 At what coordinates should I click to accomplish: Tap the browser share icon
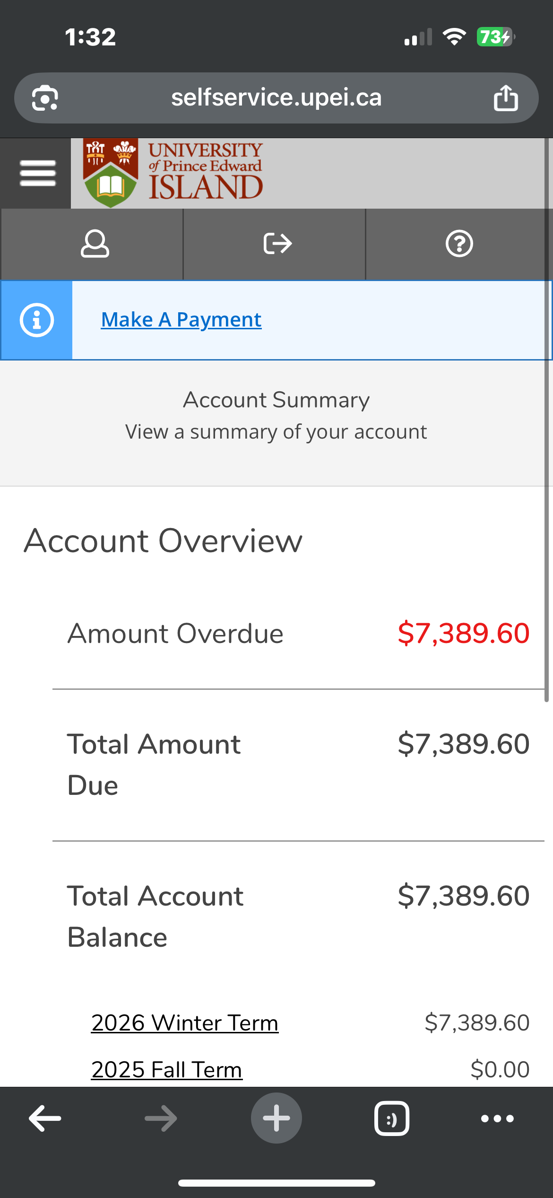point(506,98)
